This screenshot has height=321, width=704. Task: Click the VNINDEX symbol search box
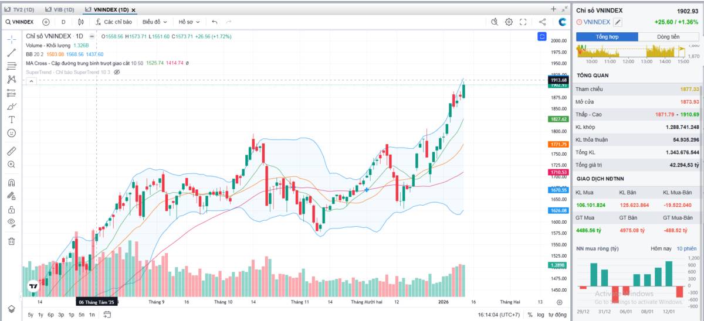19,22
